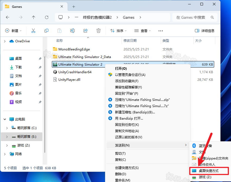Expand the 网络 tree node

pyautogui.click(x=5, y=154)
